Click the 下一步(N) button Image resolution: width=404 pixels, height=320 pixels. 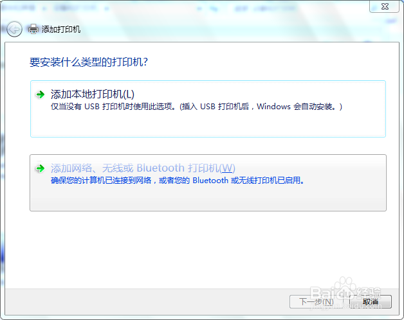[x=317, y=302]
